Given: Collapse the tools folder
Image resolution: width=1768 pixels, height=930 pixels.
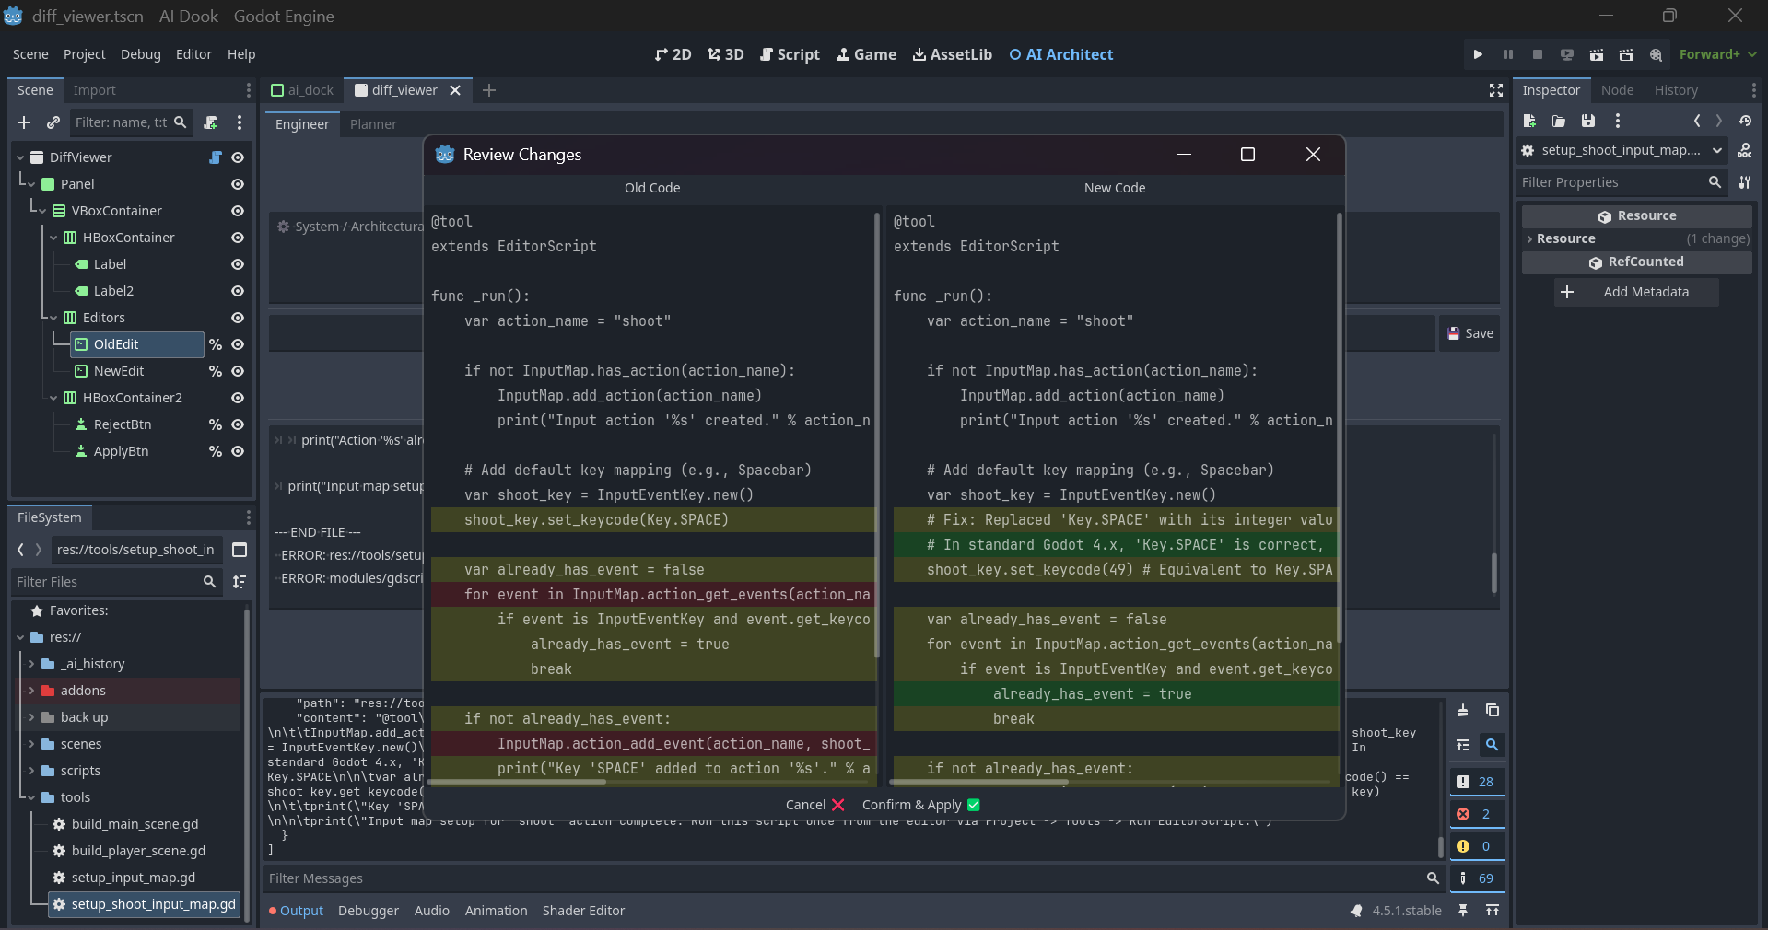Looking at the screenshot, I should [31, 797].
